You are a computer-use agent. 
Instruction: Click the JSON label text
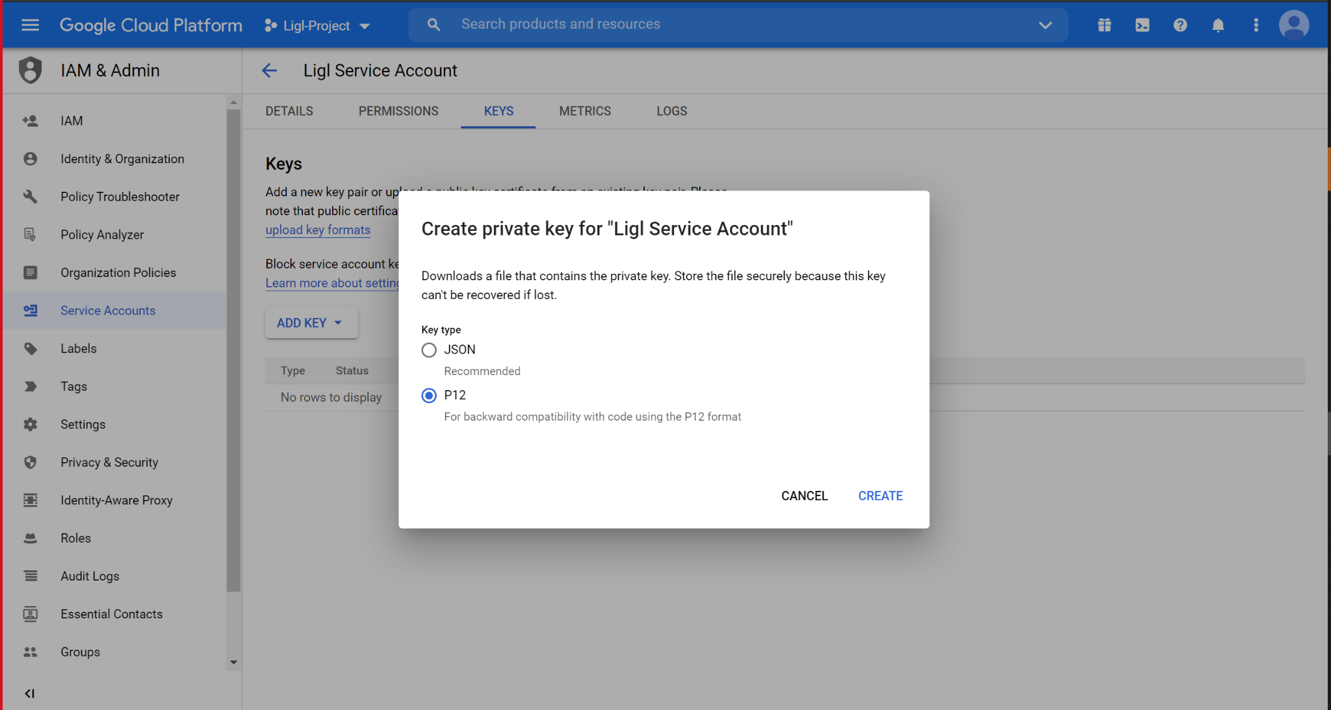click(459, 350)
